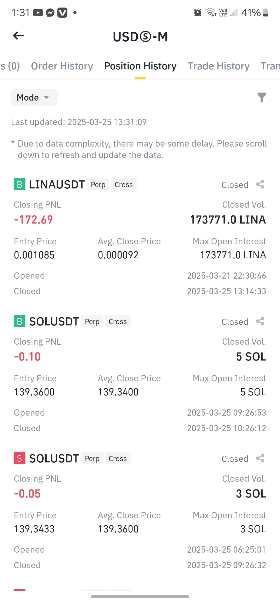280x602 pixels.
Task: Tap the battery indicator icon
Action: coord(265,12)
